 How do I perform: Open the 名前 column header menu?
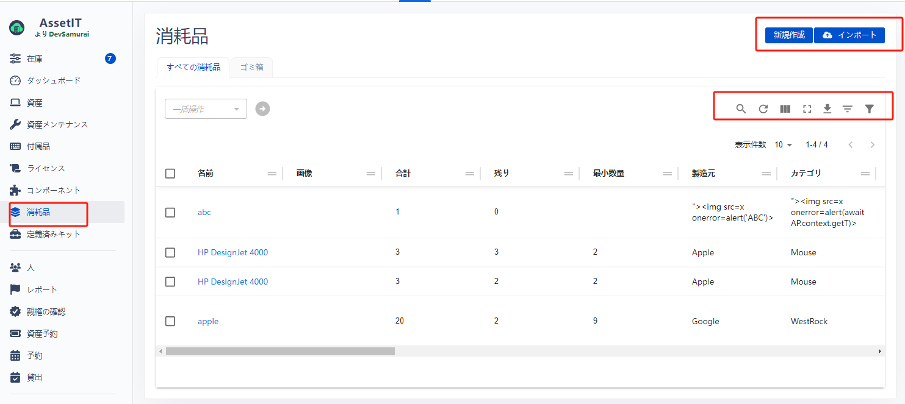click(272, 174)
